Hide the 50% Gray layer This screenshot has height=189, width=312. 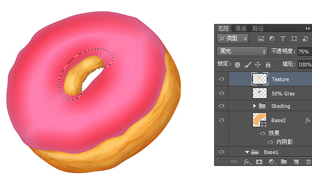click(x=222, y=93)
